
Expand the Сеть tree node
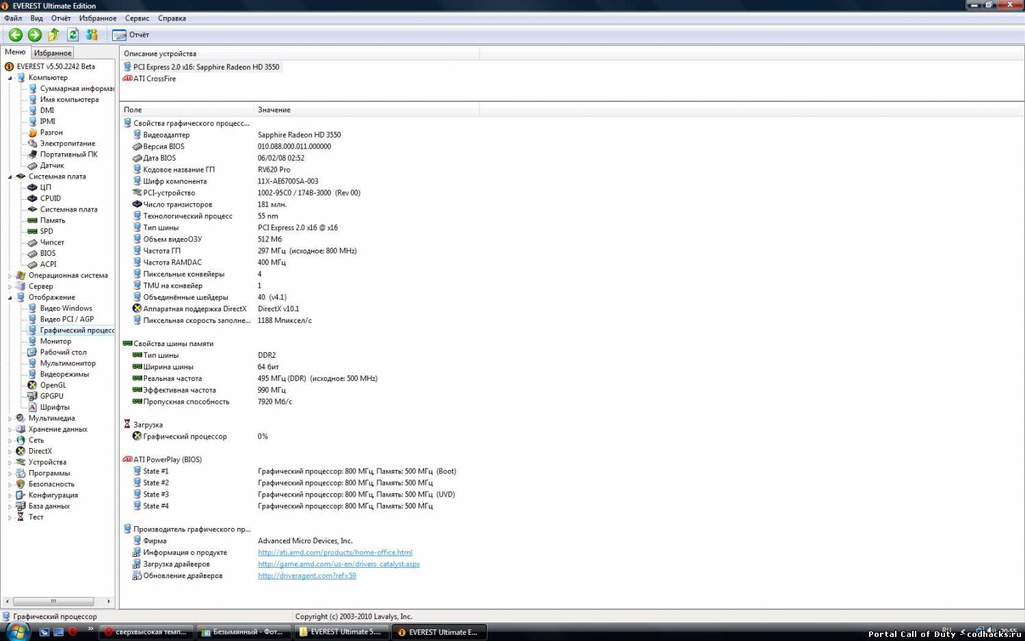click(x=10, y=441)
